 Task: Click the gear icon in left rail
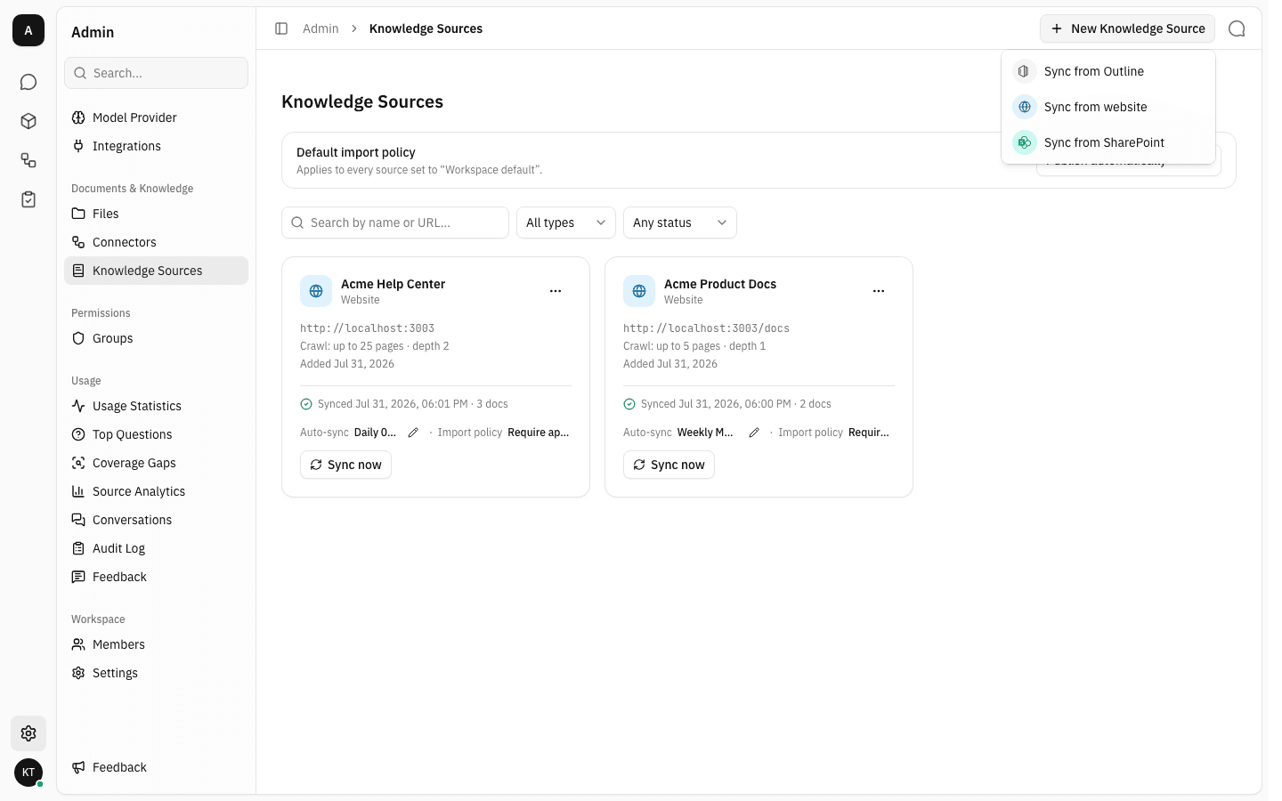pyautogui.click(x=28, y=733)
